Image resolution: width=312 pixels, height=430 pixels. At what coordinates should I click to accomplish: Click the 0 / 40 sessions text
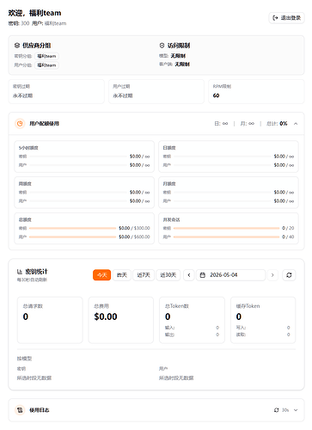(x=288, y=236)
